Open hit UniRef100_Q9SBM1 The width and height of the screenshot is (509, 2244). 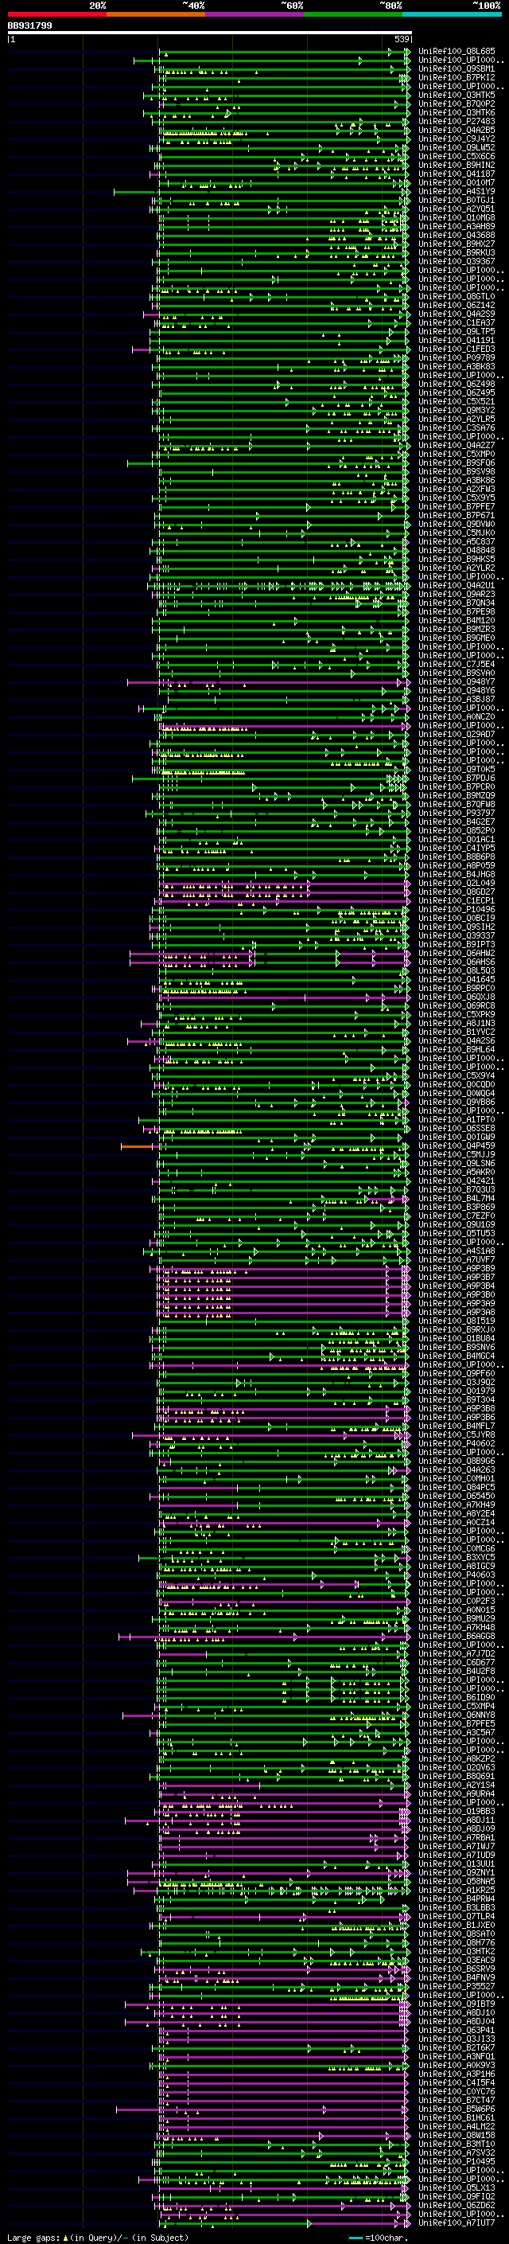457,68
